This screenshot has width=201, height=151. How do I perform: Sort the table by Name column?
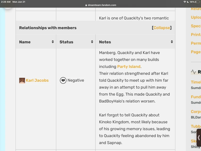click(x=53, y=42)
